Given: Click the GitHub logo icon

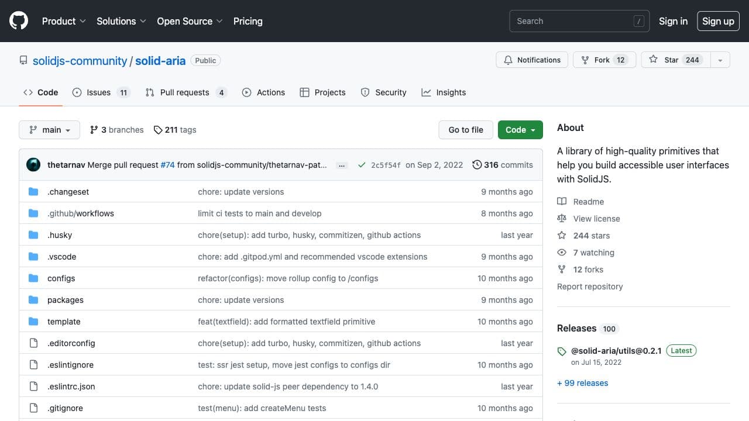Looking at the screenshot, I should point(19,21).
